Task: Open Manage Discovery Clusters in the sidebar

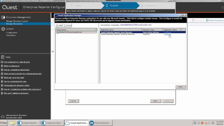Action: 17,21
